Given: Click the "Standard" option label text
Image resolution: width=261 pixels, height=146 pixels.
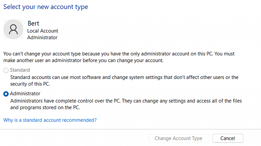Looking at the screenshot, I should pyautogui.click(x=20, y=70).
